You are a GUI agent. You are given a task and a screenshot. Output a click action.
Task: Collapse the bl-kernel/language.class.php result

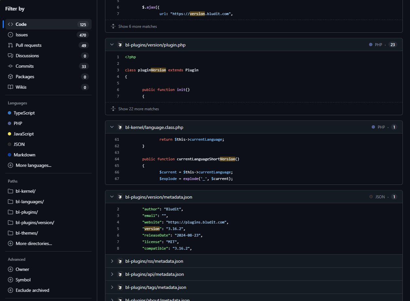pos(112,127)
